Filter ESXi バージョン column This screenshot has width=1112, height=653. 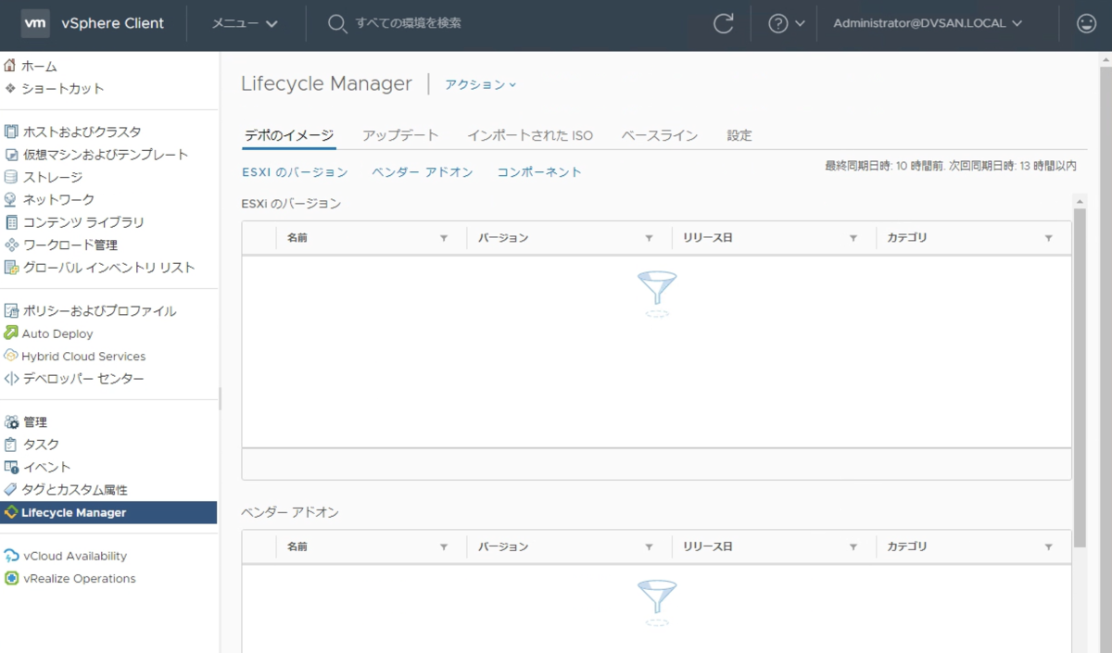point(649,238)
